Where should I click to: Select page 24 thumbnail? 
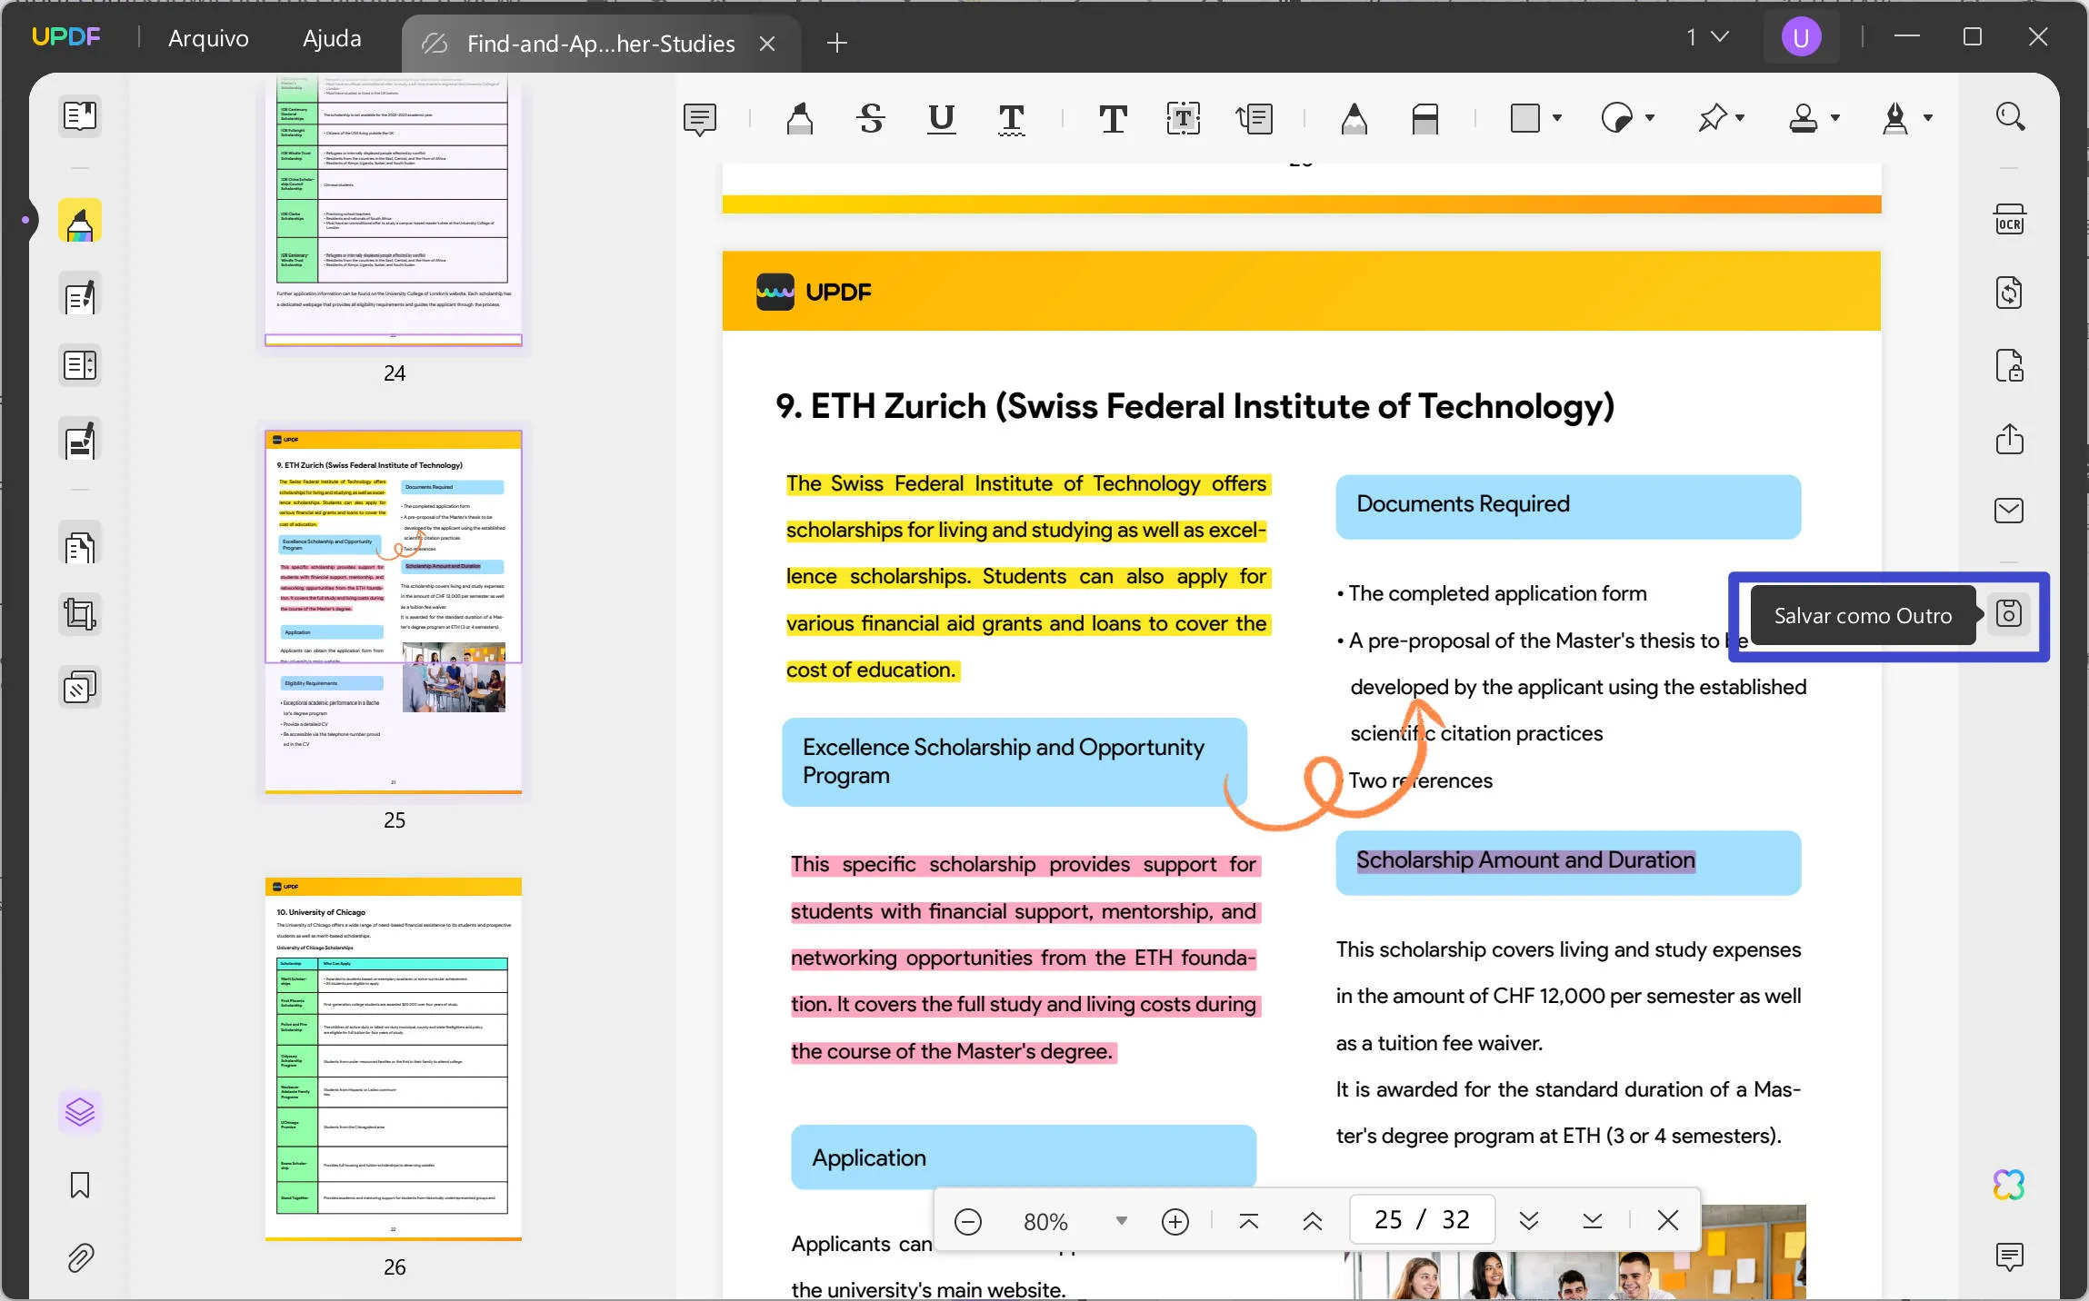pyautogui.click(x=394, y=211)
